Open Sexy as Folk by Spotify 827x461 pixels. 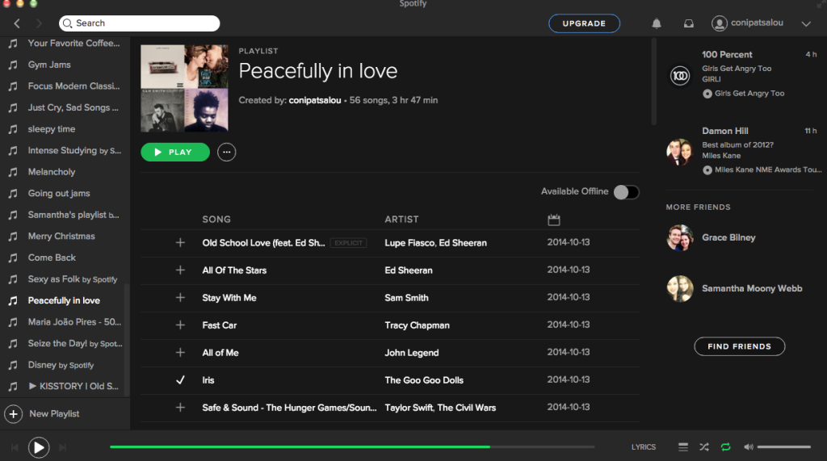pos(72,279)
